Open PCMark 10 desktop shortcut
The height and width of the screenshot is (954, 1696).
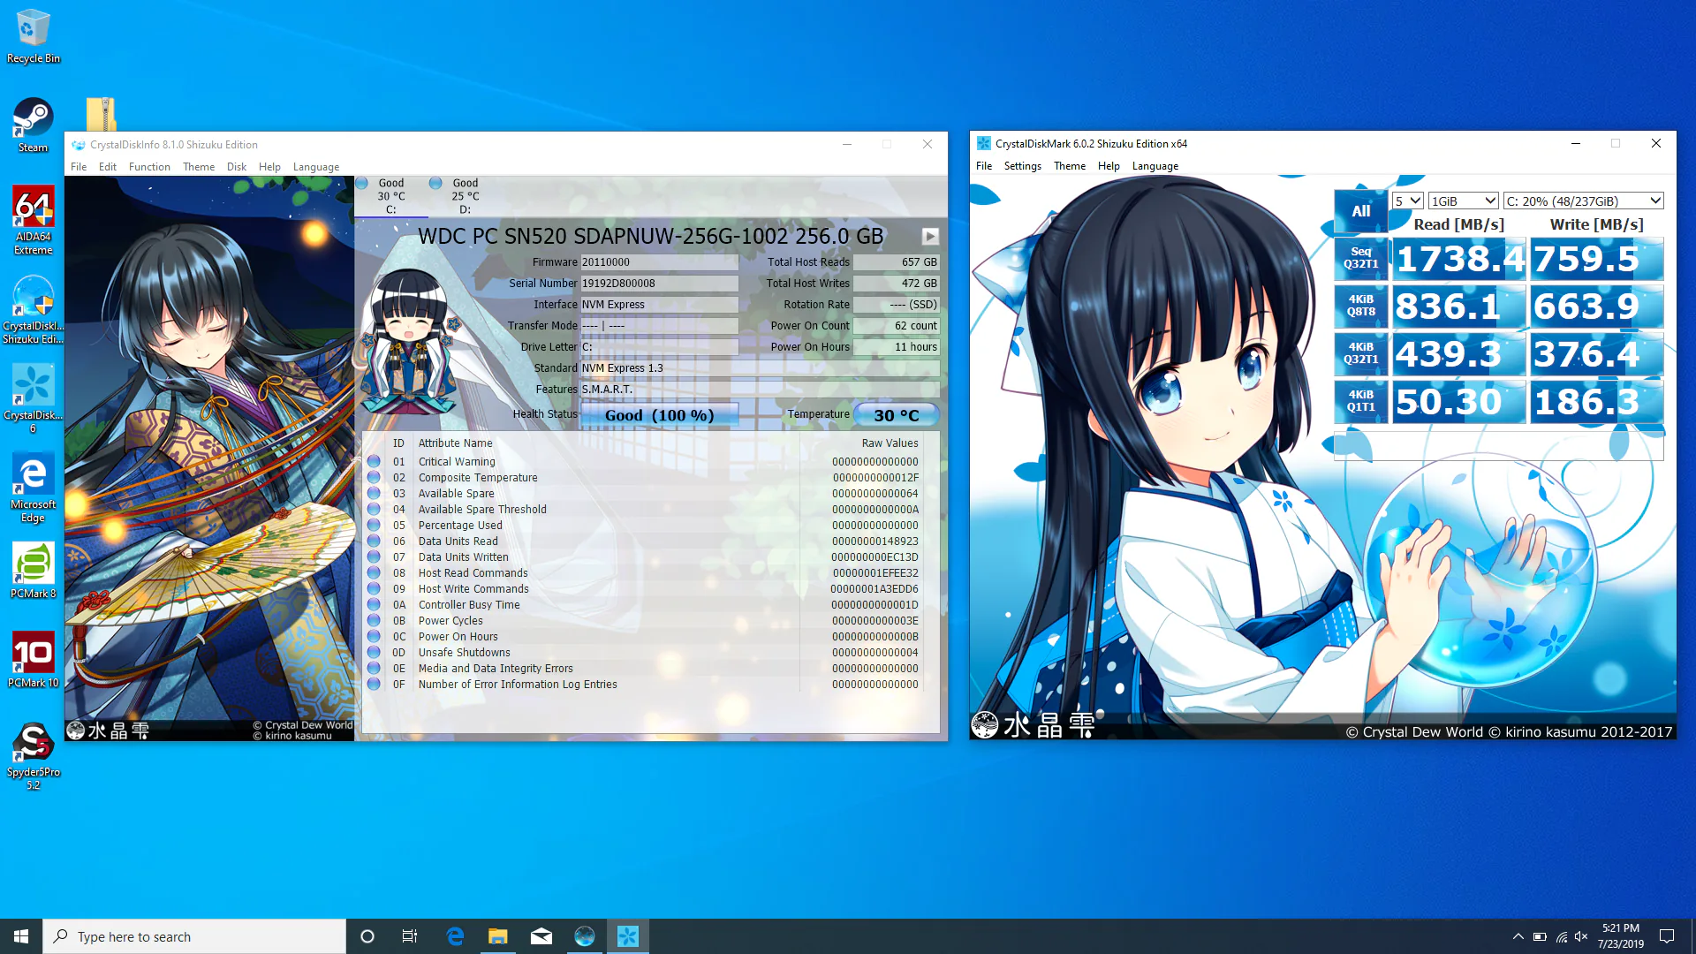(33, 660)
